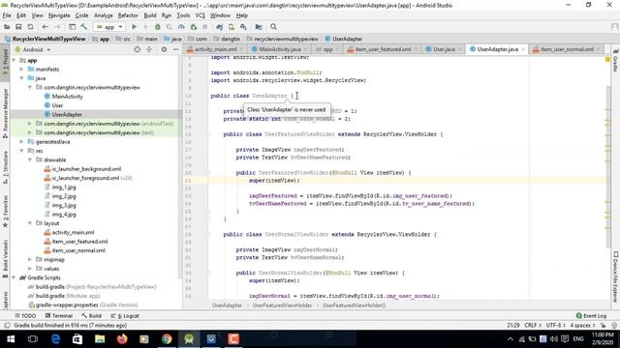The height and width of the screenshot is (348, 620).
Task: Click the Stop process square icon
Action: click(204, 27)
